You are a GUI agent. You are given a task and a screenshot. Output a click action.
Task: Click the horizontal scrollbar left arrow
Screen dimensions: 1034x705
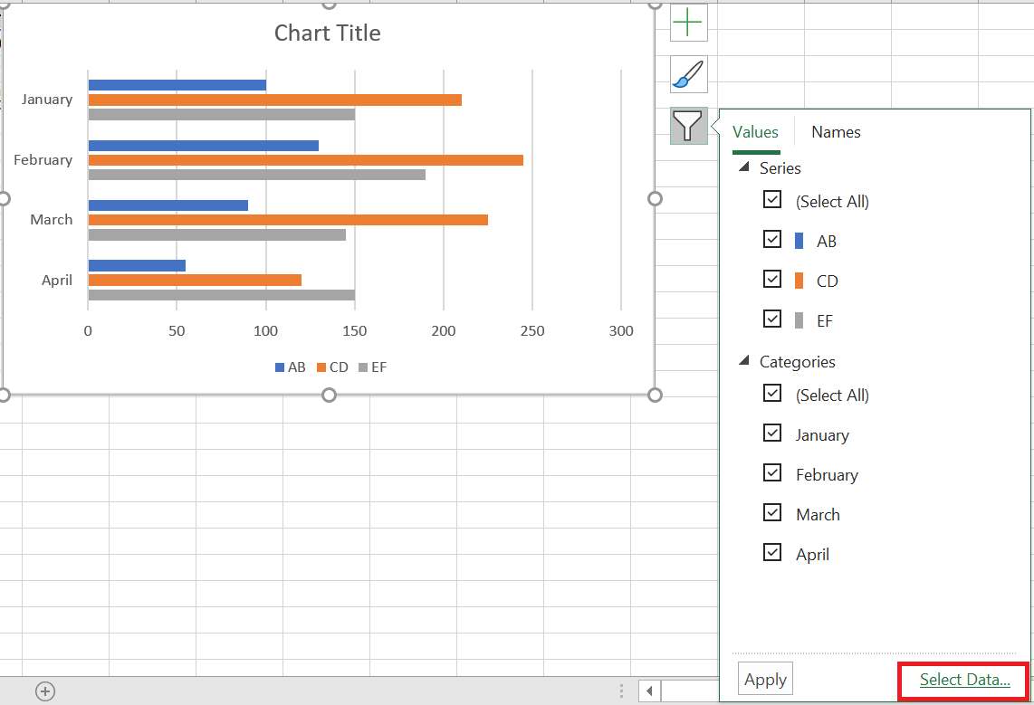point(649,691)
